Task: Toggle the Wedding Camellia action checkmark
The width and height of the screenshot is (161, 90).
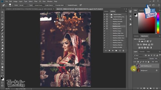Action: [105, 47]
